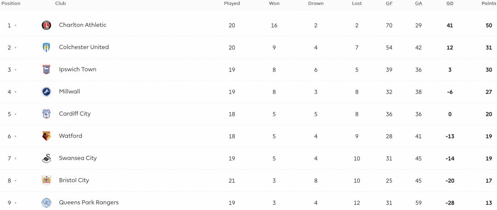Viewport: 497px width, 210px height.
Task: Click the GF column header abbreviation
Action: (389, 3)
